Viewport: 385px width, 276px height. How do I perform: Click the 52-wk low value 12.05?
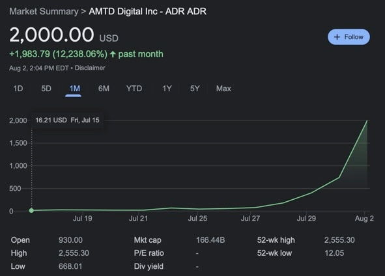[334, 253]
